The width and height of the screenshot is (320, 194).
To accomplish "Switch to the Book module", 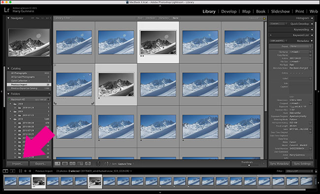I will pyautogui.click(x=260, y=11).
